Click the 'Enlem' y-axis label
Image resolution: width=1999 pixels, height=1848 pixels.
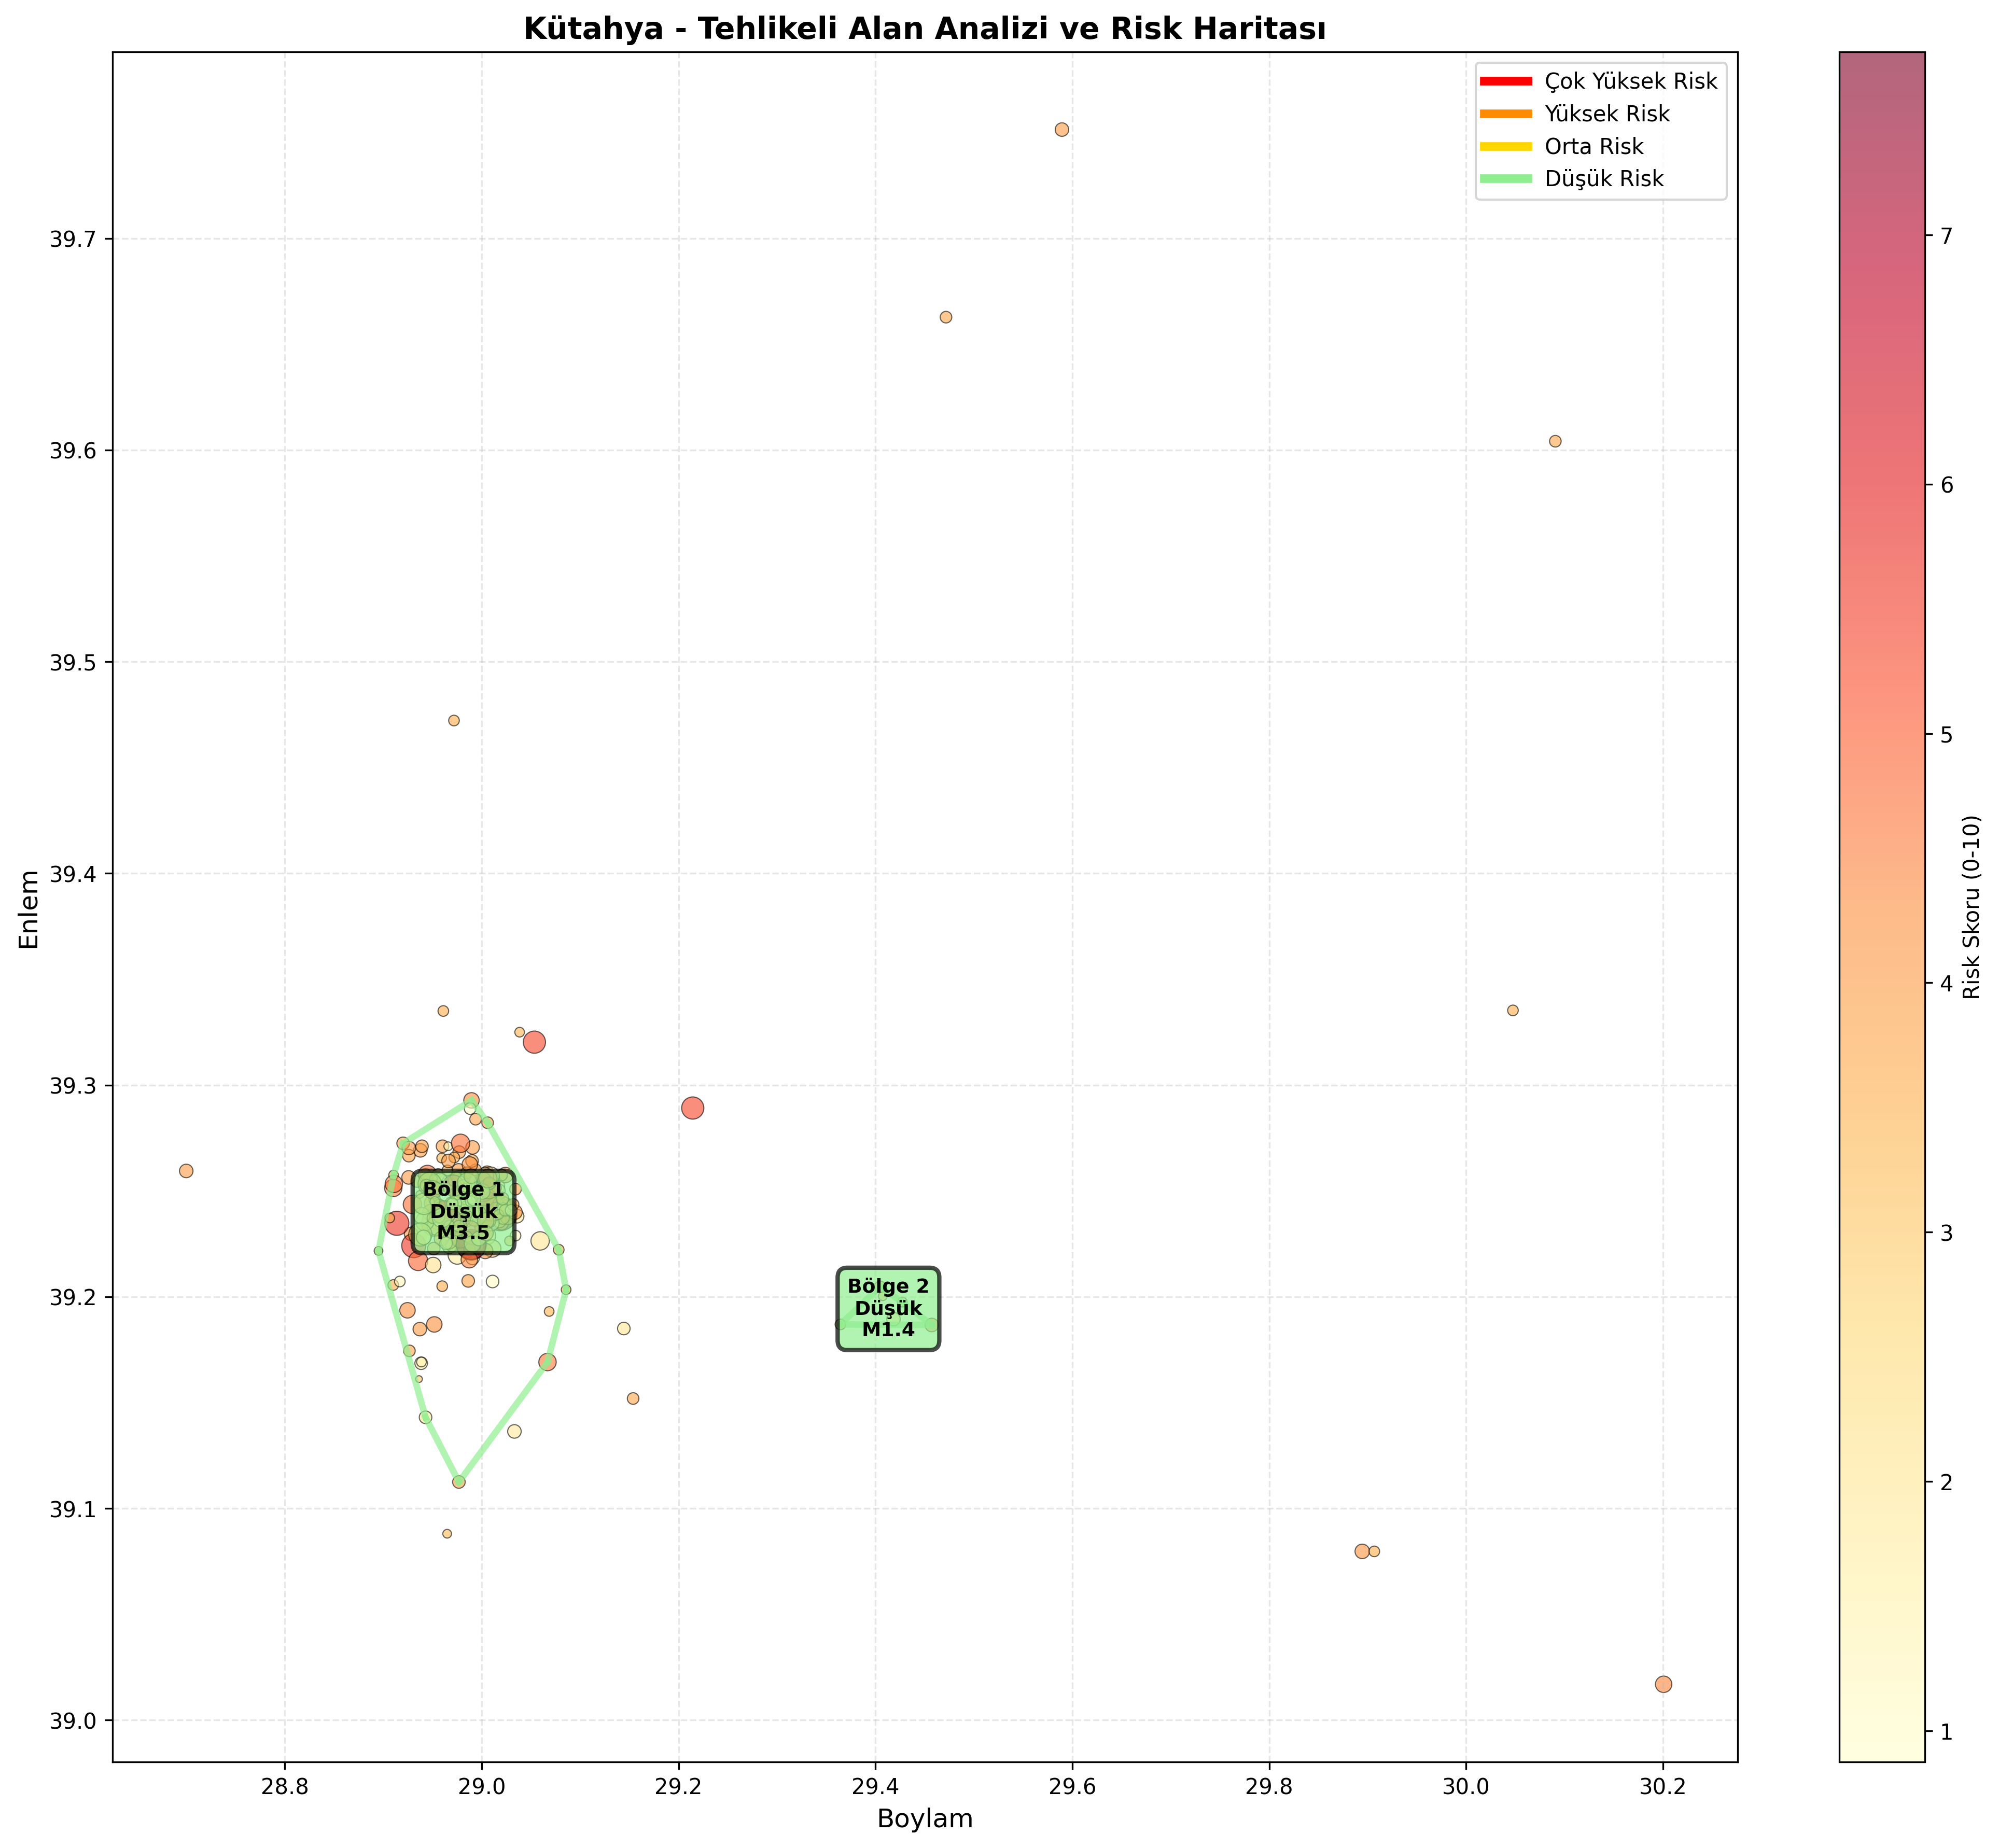(x=30, y=908)
